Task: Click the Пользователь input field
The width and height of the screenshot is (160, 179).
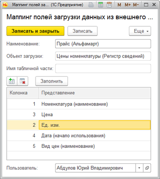Action: (96, 168)
